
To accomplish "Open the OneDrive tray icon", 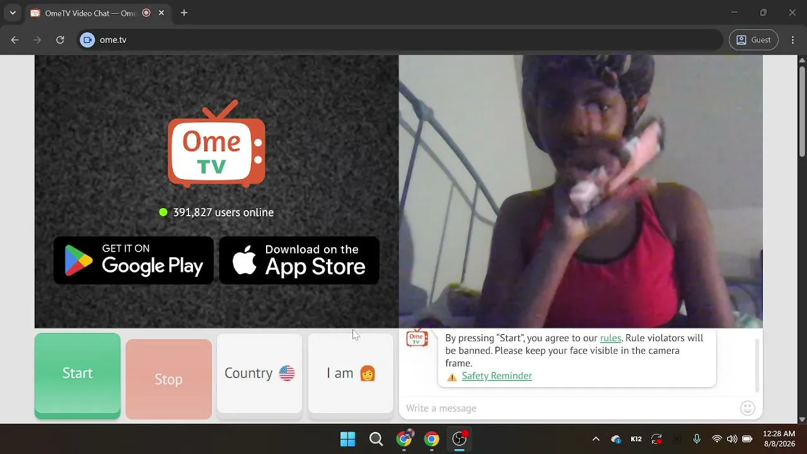I will click(x=616, y=439).
